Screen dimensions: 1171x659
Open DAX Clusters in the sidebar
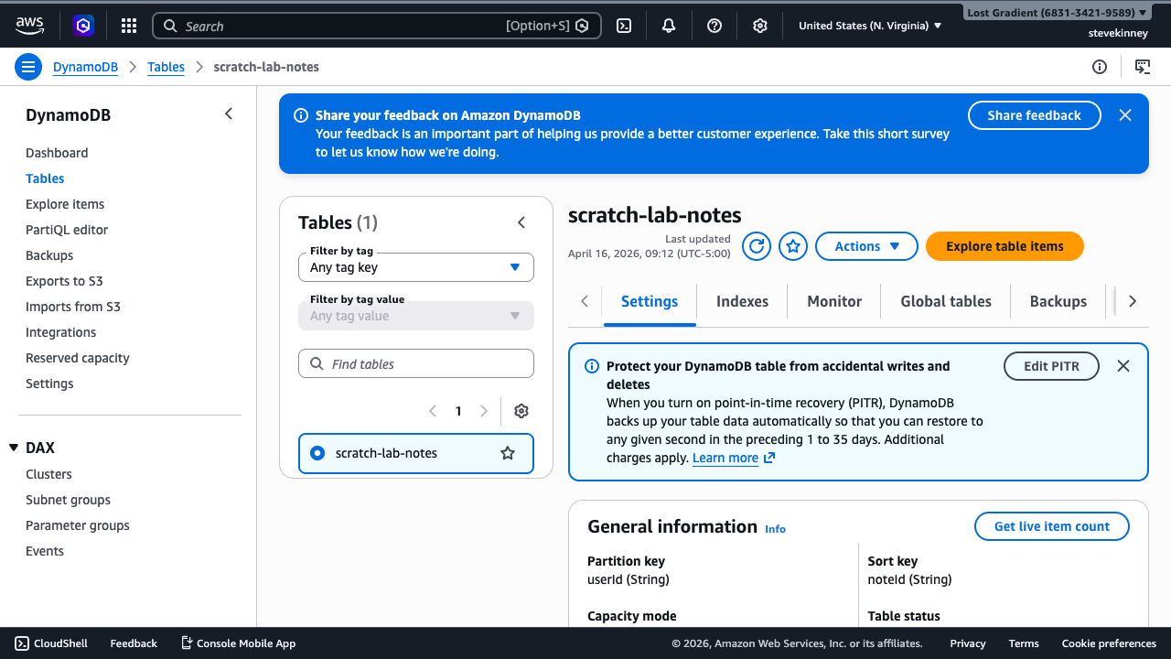tap(48, 474)
